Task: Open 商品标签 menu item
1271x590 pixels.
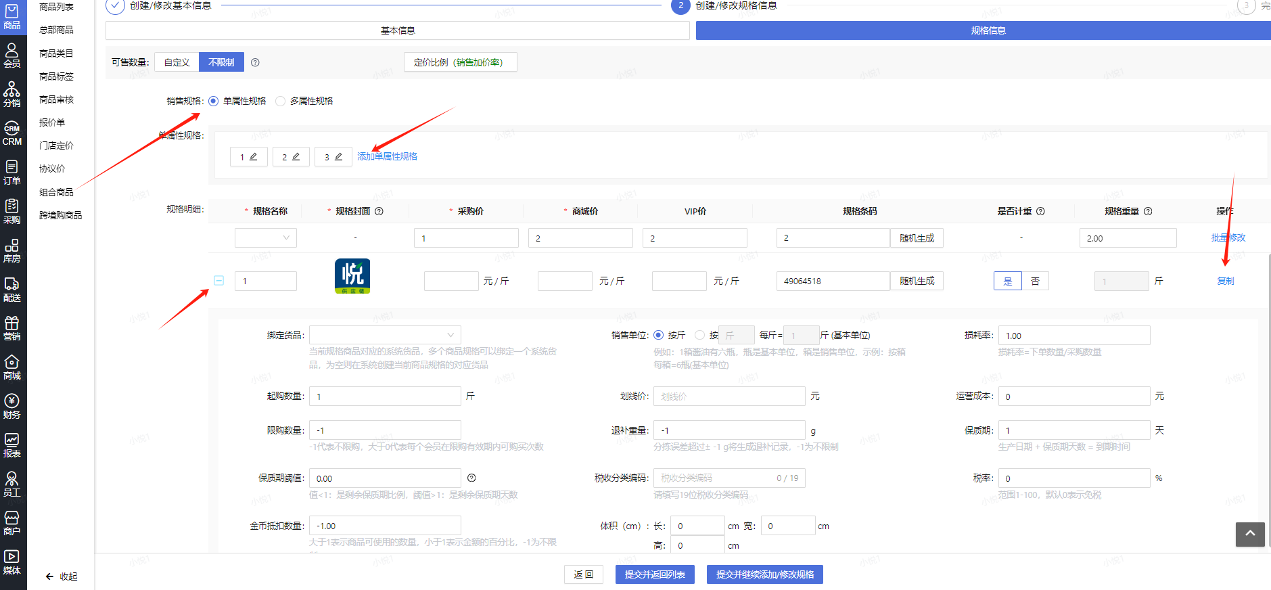Action: click(56, 76)
